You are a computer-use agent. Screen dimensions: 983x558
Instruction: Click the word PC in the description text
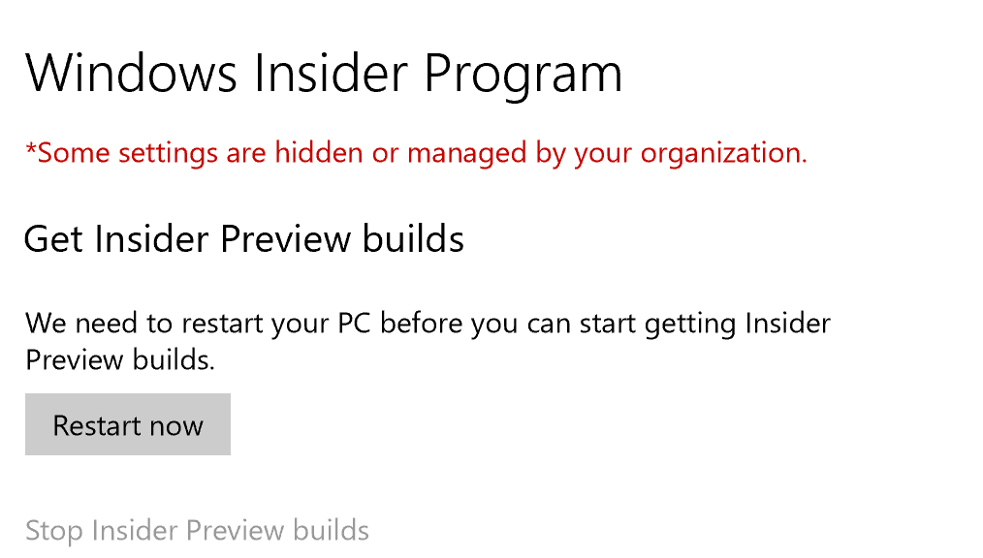click(x=354, y=324)
